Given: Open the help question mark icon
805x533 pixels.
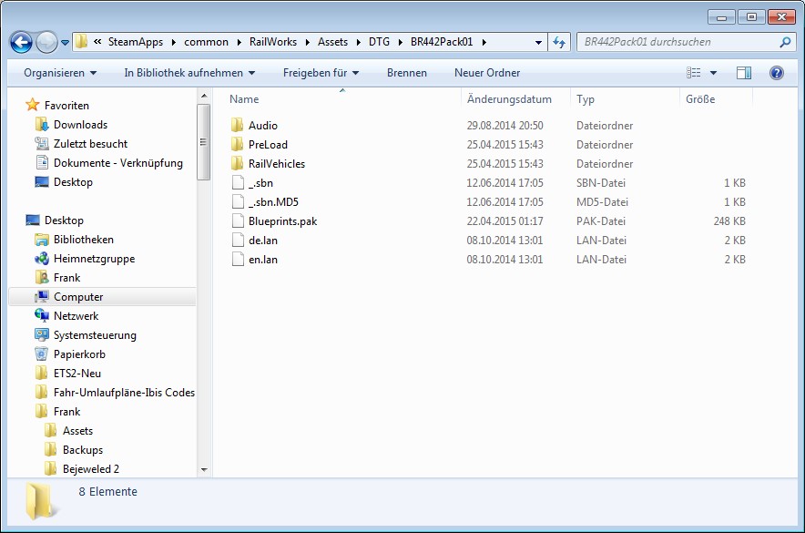Looking at the screenshot, I should coord(777,73).
